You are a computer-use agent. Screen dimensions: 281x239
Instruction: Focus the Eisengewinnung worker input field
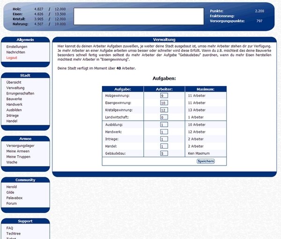[164, 102]
